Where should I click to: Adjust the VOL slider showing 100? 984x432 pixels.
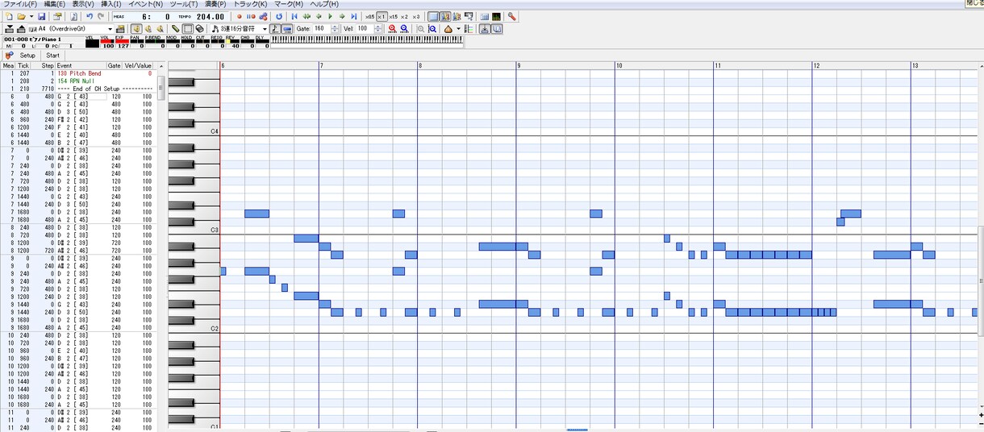pos(107,42)
